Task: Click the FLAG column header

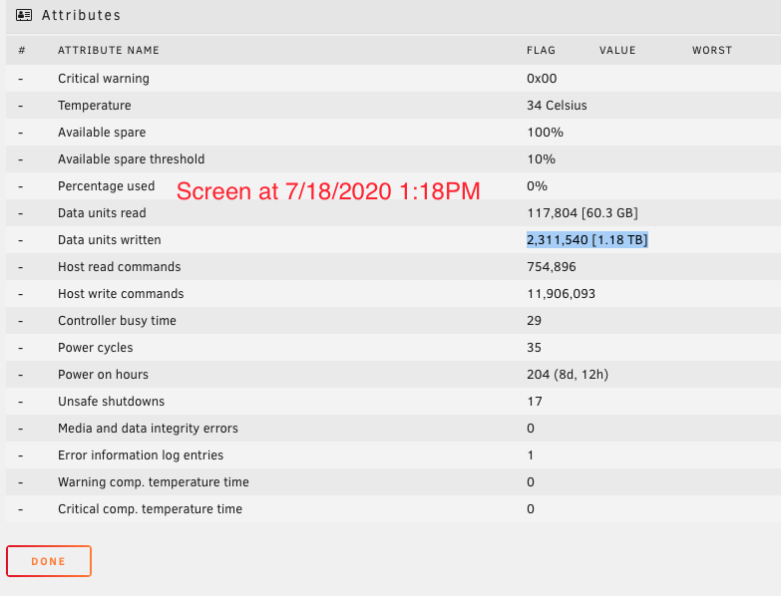Action: pos(541,50)
